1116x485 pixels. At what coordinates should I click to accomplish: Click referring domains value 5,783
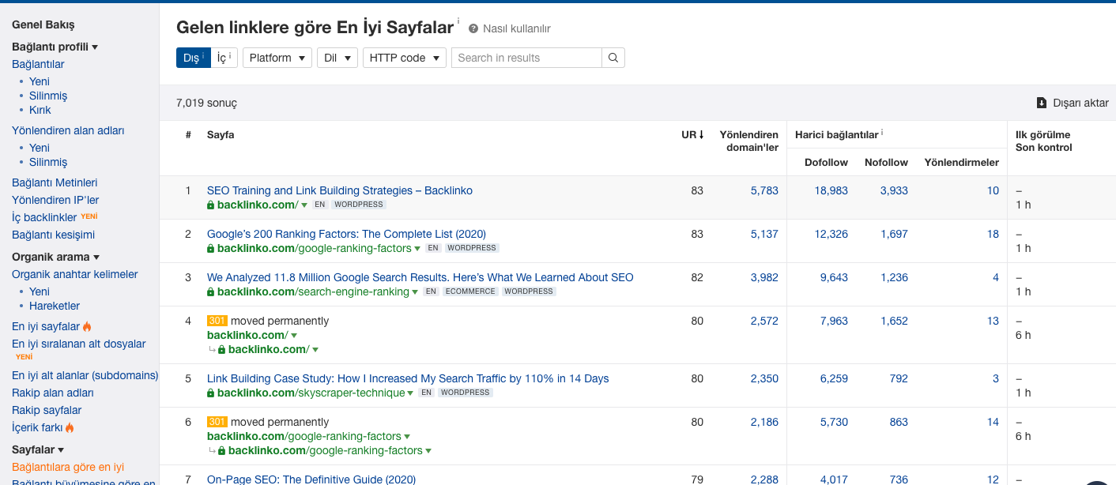click(x=764, y=190)
